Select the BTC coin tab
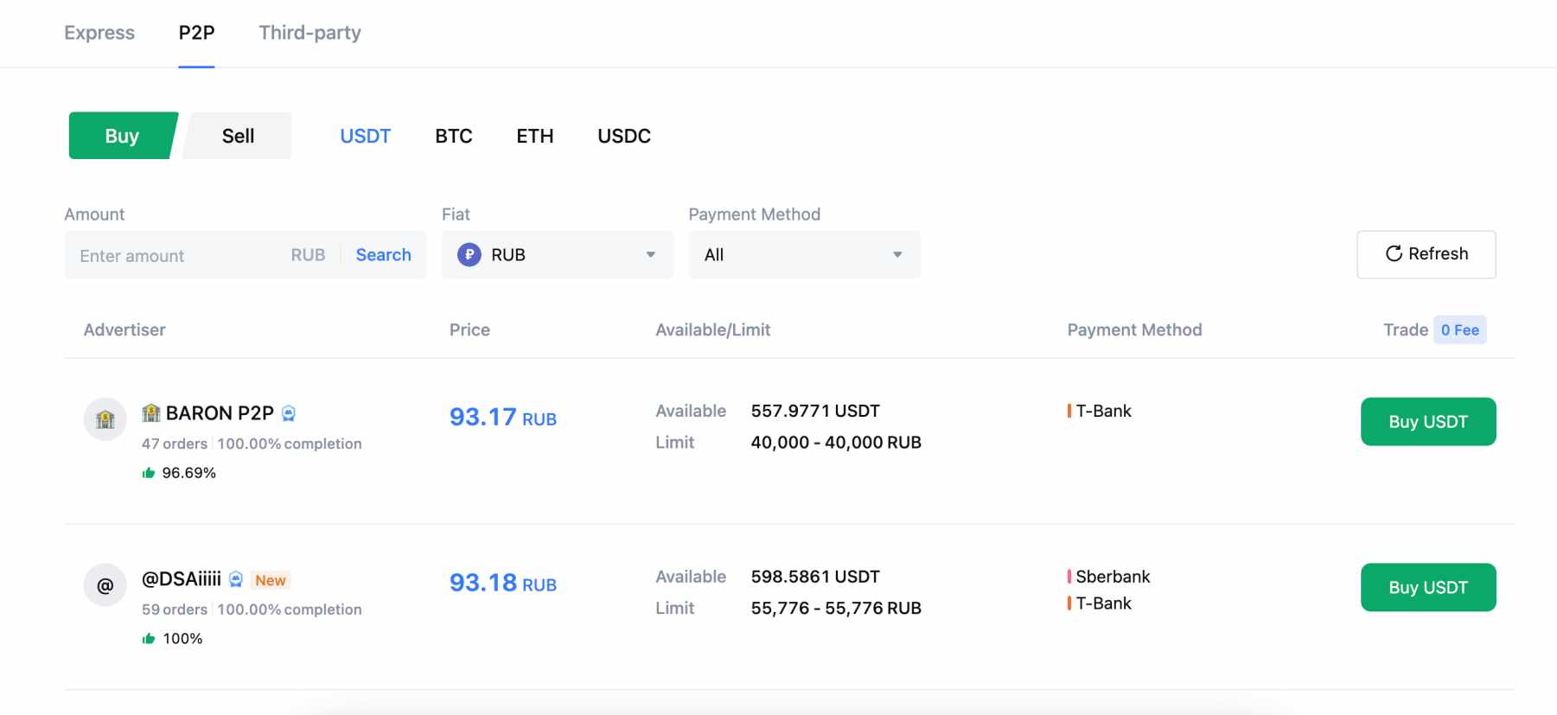Screen dimensions: 1557x715 [x=453, y=136]
